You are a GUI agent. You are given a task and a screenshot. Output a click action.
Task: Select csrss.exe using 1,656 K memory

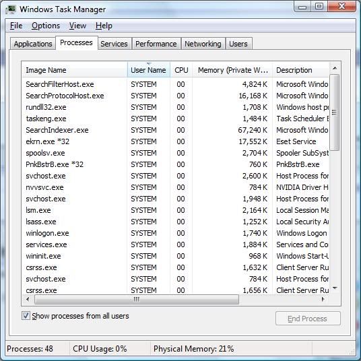175,290
